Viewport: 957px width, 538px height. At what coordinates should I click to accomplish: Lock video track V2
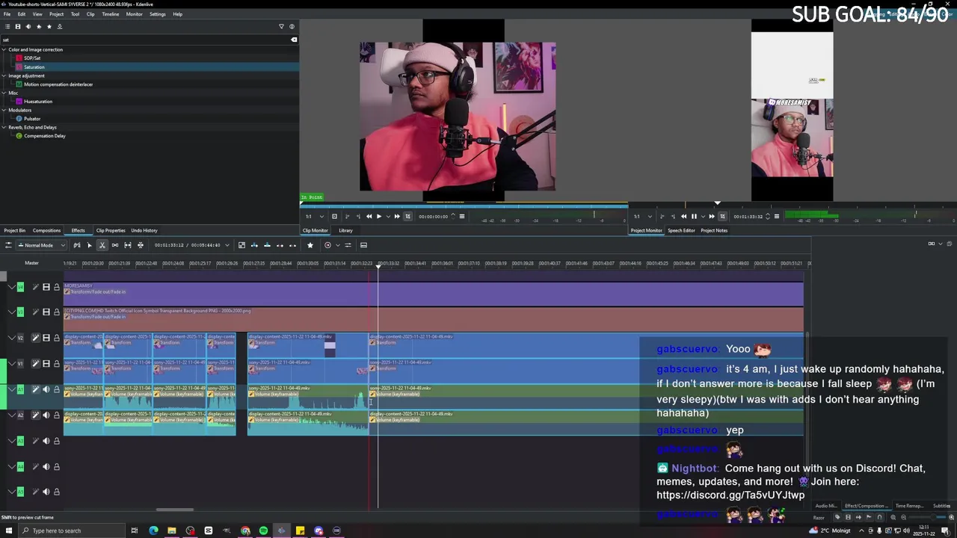56,338
